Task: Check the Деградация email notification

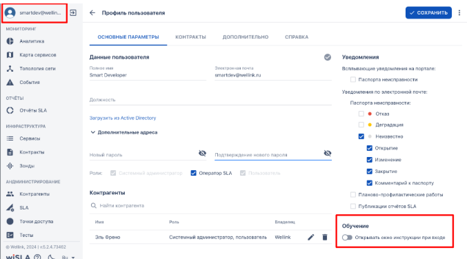Action: tap(361, 125)
